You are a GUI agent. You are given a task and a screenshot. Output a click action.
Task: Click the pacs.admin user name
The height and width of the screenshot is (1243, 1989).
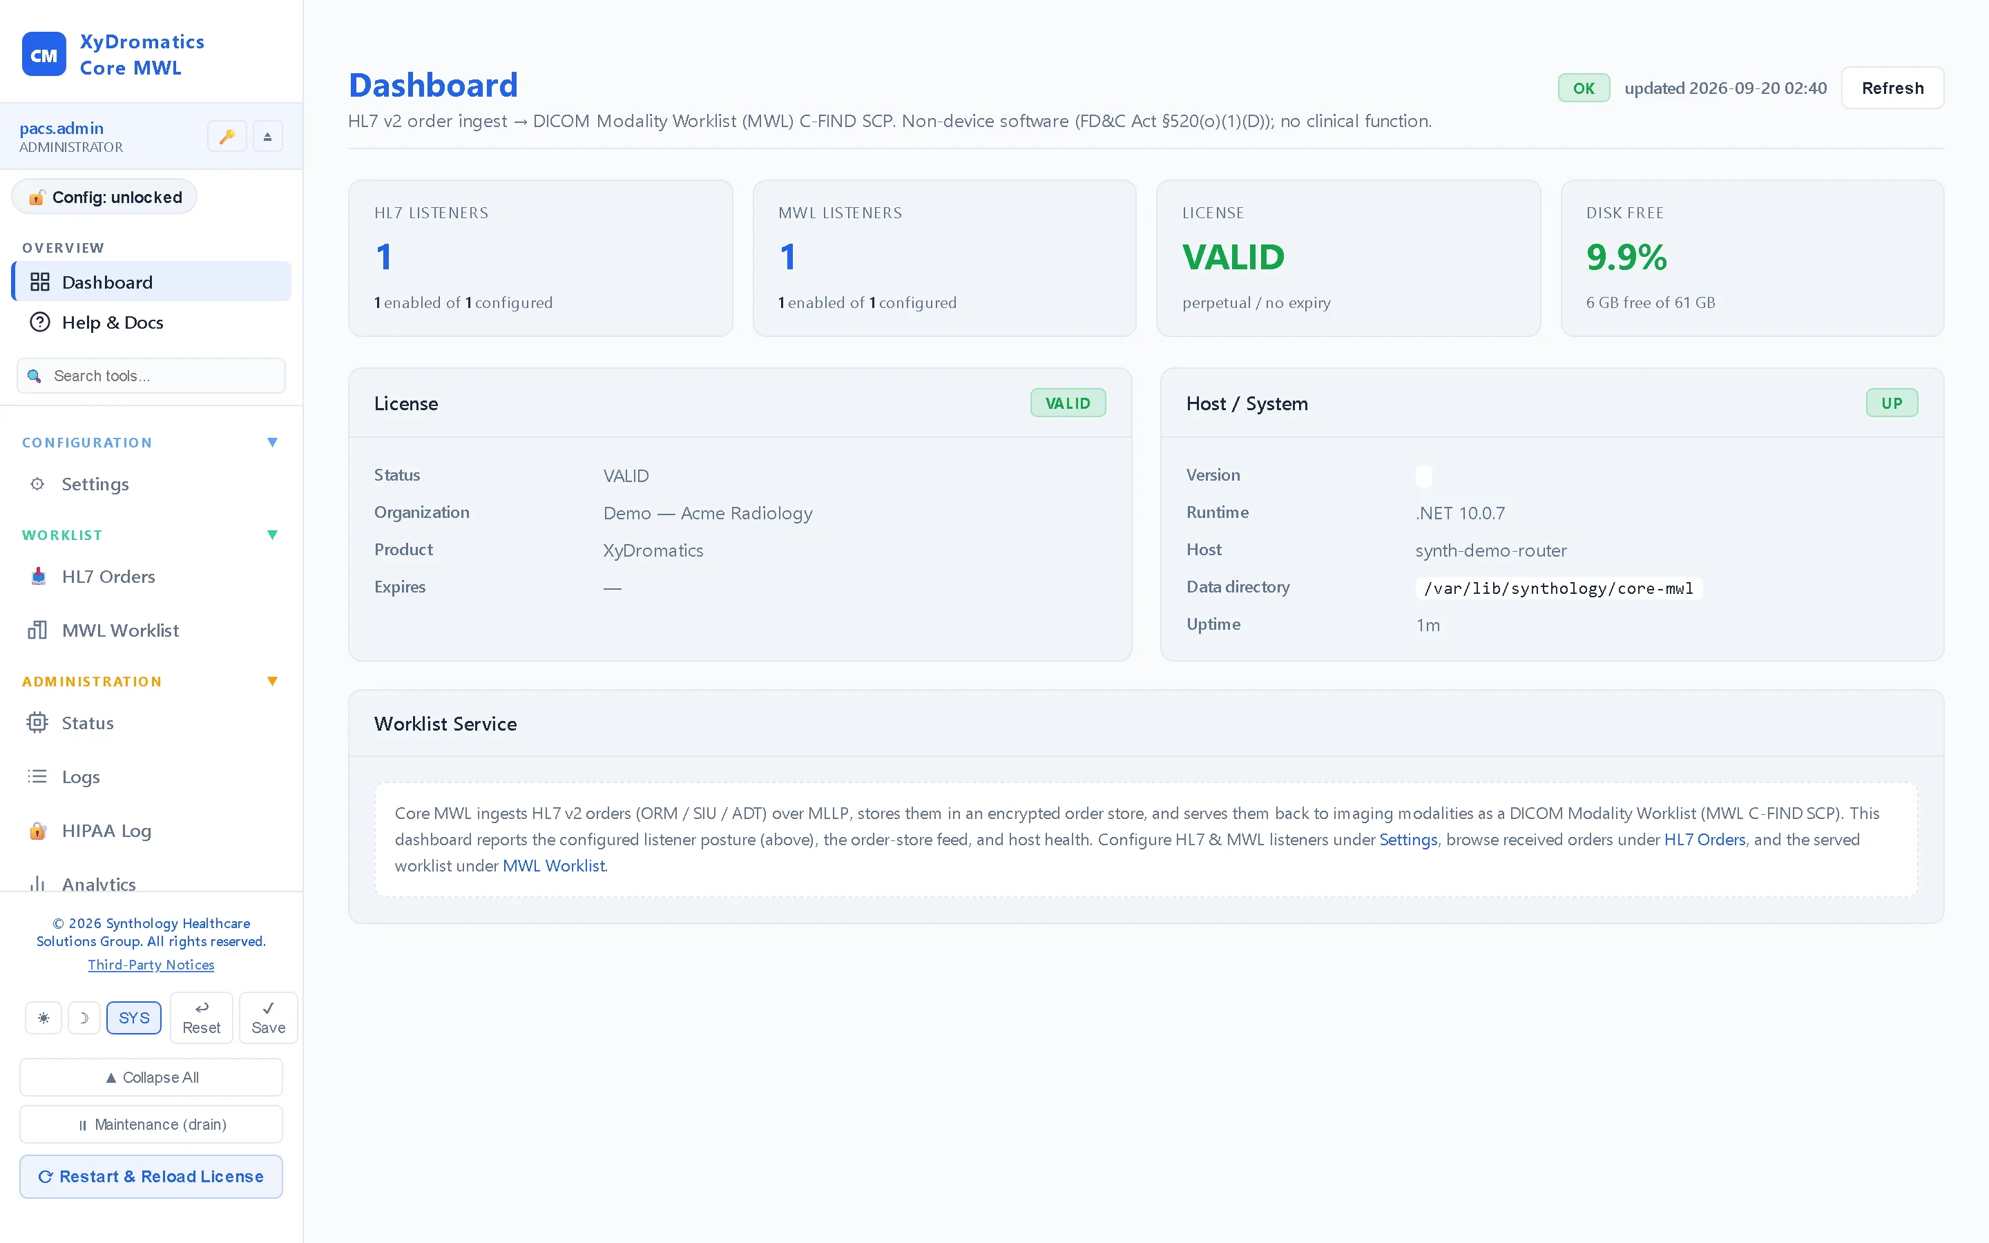click(x=61, y=128)
